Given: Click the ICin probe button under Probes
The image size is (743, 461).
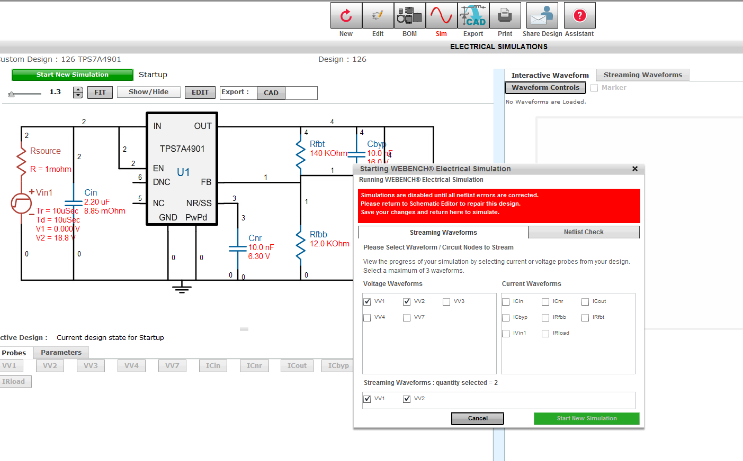Looking at the screenshot, I should [213, 366].
